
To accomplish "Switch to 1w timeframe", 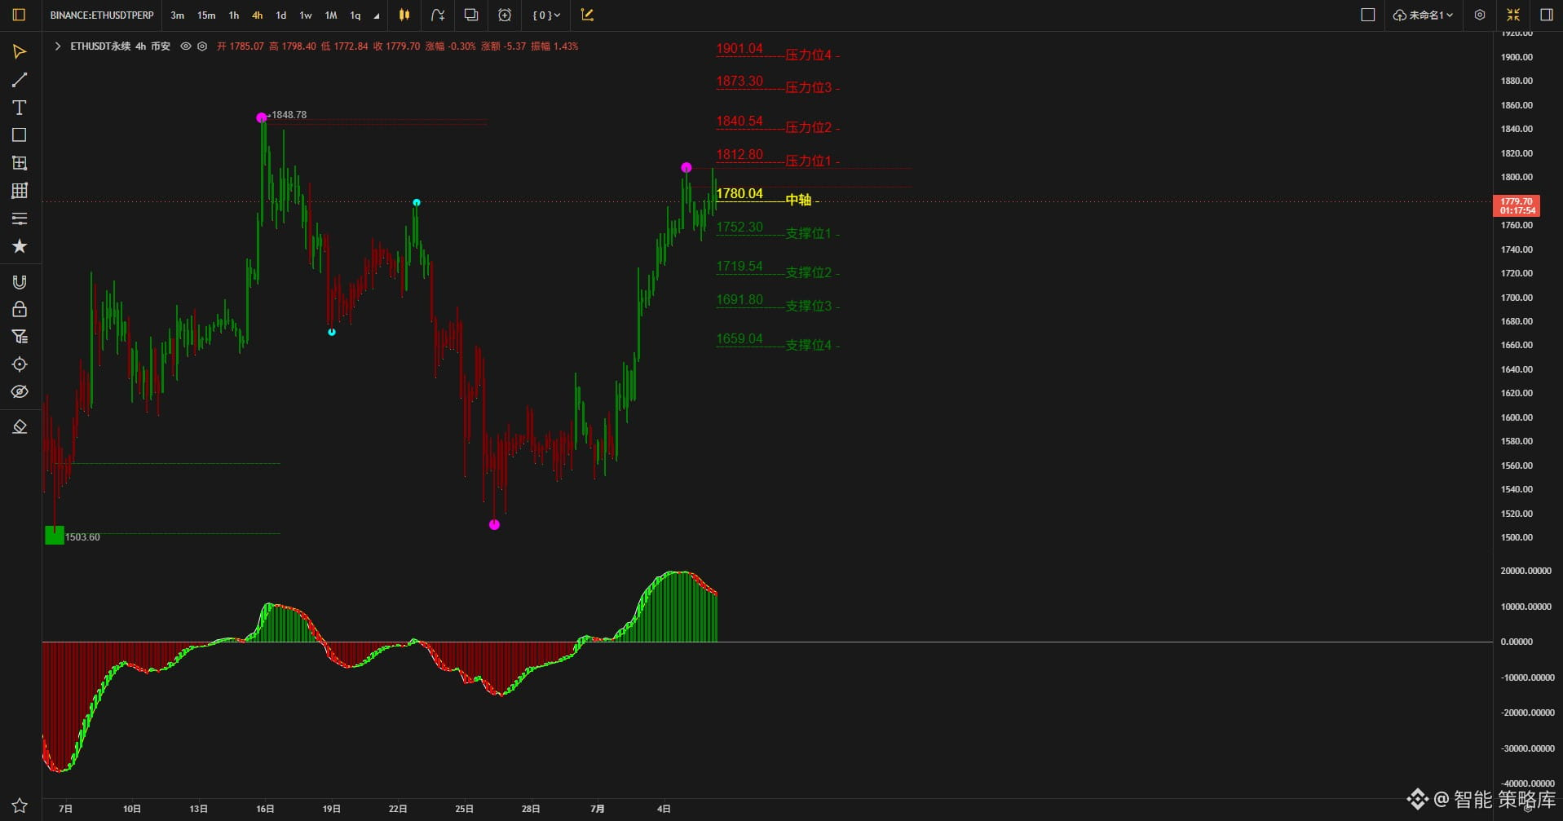I will (x=306, y=15).
